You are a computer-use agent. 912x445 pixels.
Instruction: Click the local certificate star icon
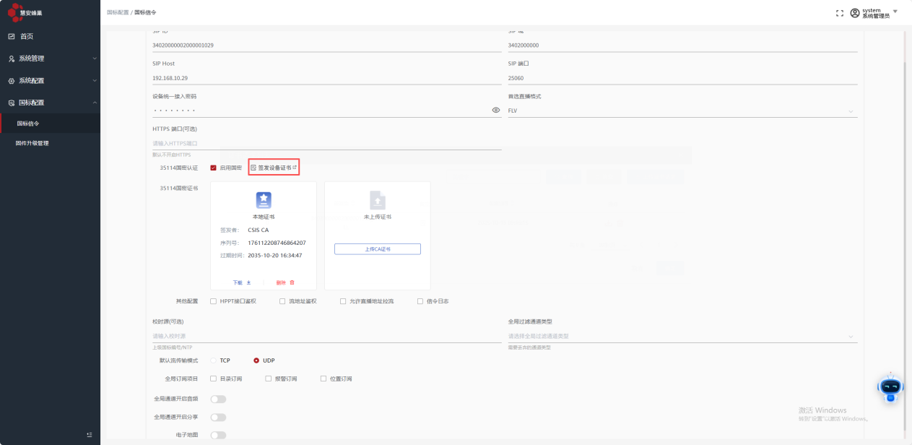[264, 200]
